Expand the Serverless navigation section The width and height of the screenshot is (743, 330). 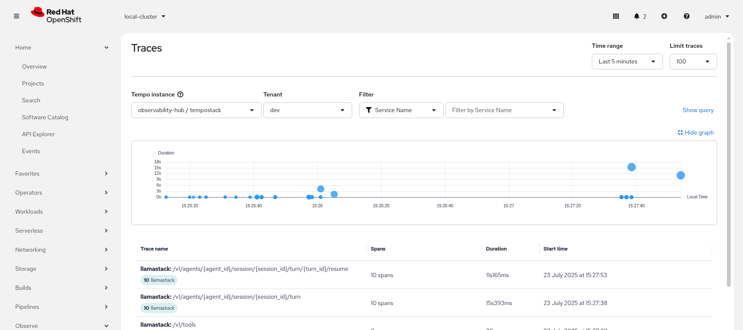click(x=62, y=231)
